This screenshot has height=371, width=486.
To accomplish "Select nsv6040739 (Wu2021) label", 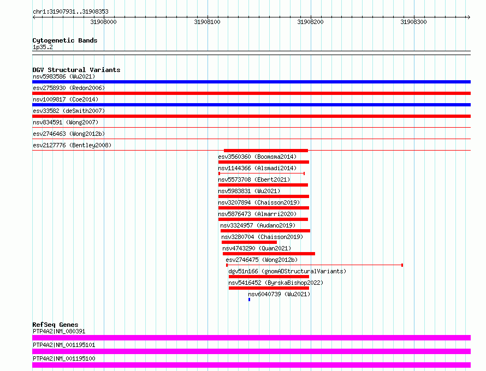I will 279,294.
